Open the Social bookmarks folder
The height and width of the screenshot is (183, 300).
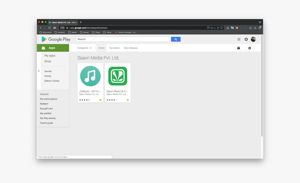tap(84, 32)
